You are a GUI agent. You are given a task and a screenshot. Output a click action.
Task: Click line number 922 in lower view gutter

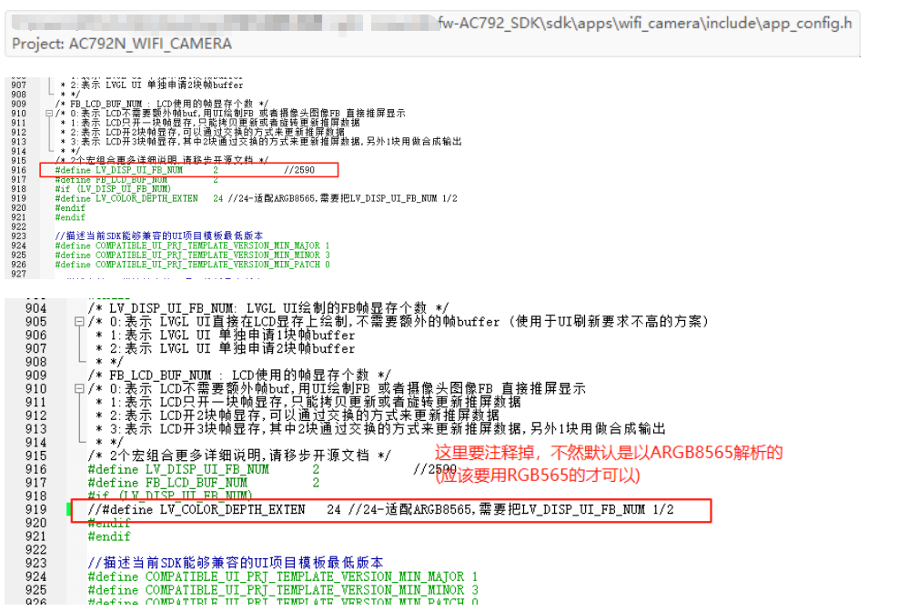(35, 550)
